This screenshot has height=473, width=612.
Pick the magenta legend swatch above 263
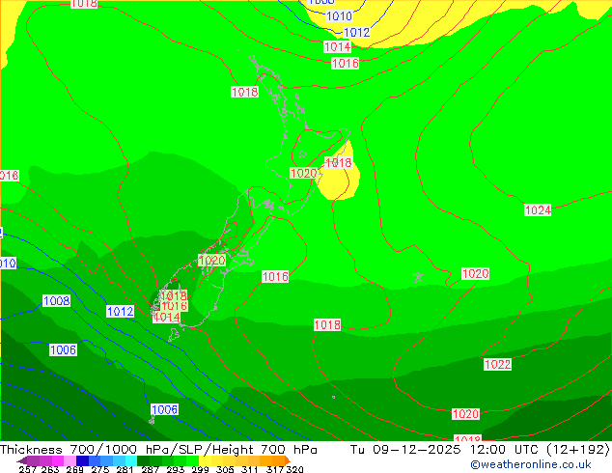(x=57, y=460)
